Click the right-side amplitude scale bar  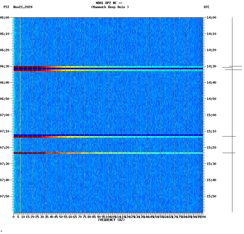232,114
